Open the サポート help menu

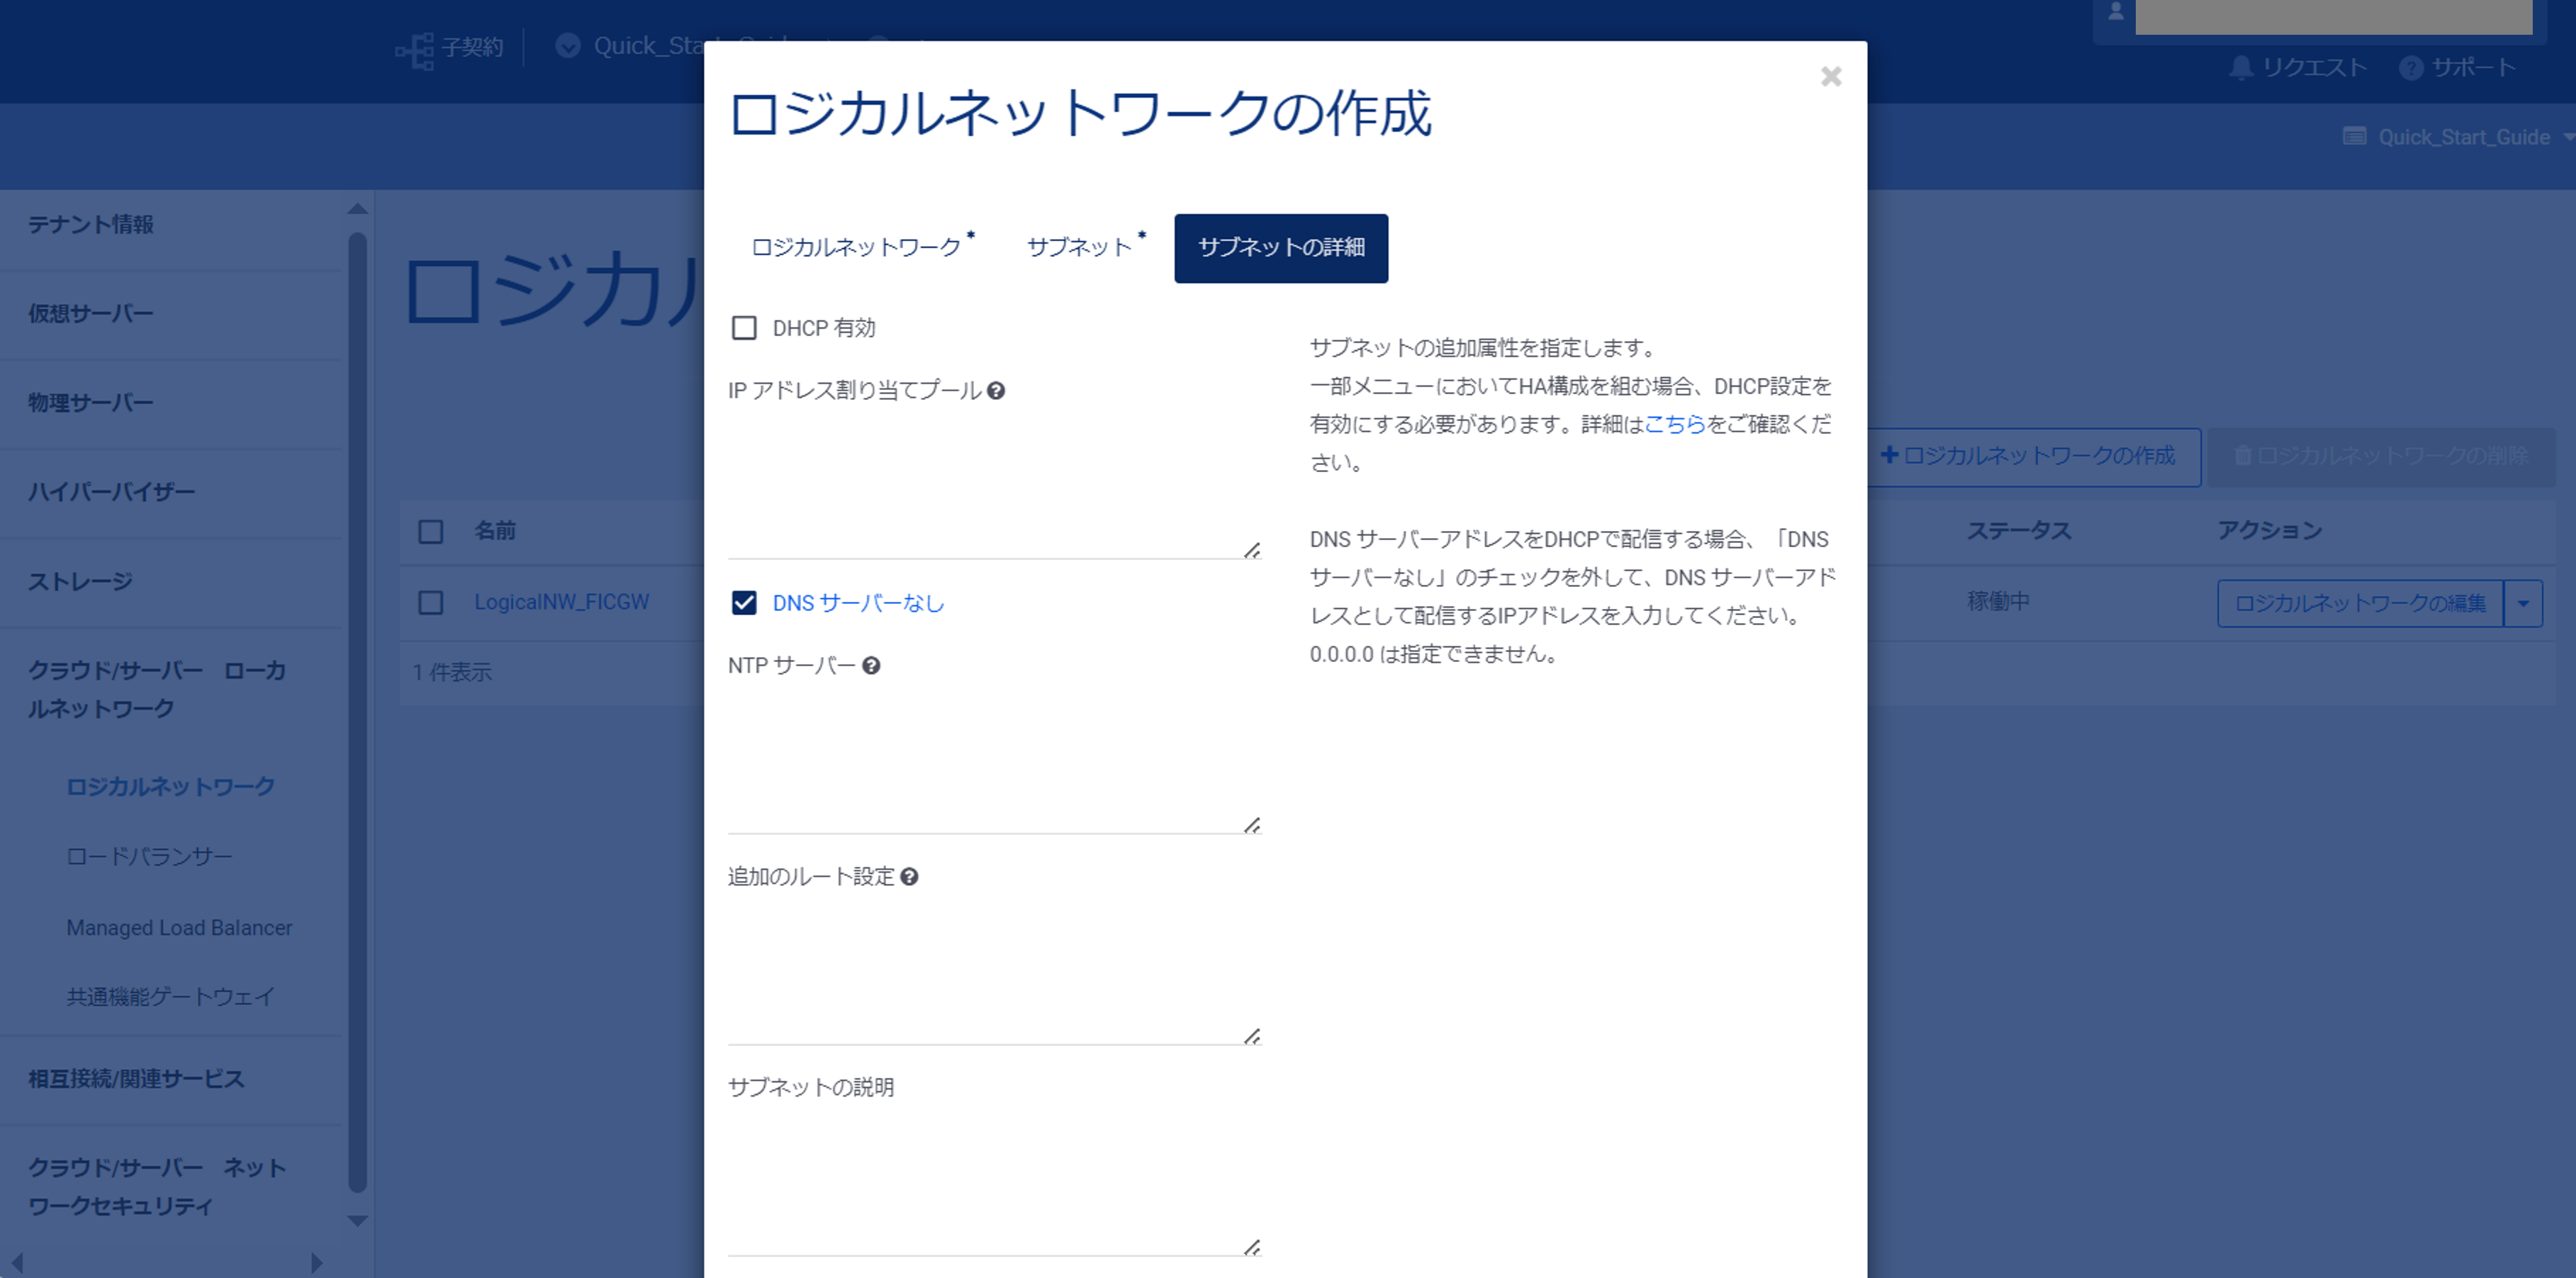[2457, 67]
